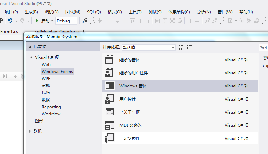Viewport: 268px width, 154px height.
Task: Switch template list to small icons list view
Action: (189, 47)
